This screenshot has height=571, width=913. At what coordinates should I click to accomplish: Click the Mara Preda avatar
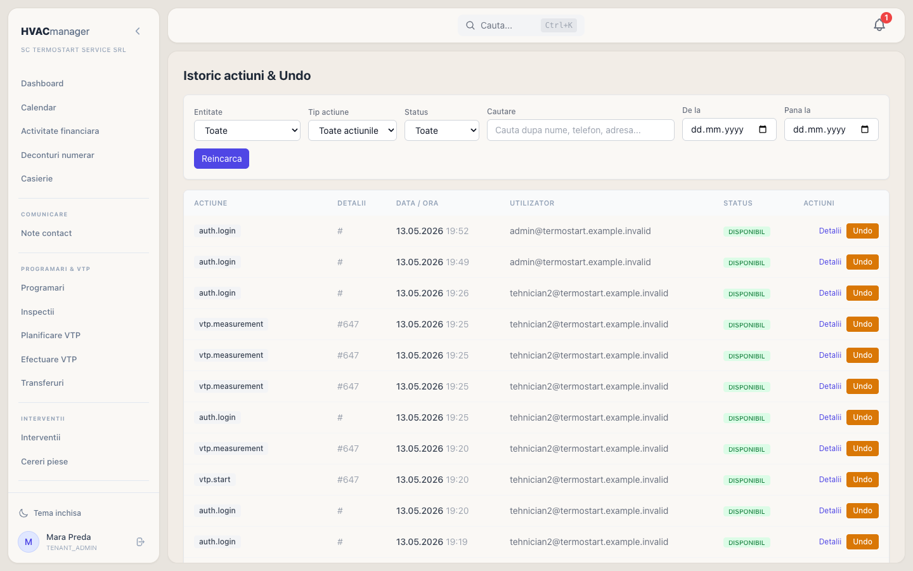[29, 542]
